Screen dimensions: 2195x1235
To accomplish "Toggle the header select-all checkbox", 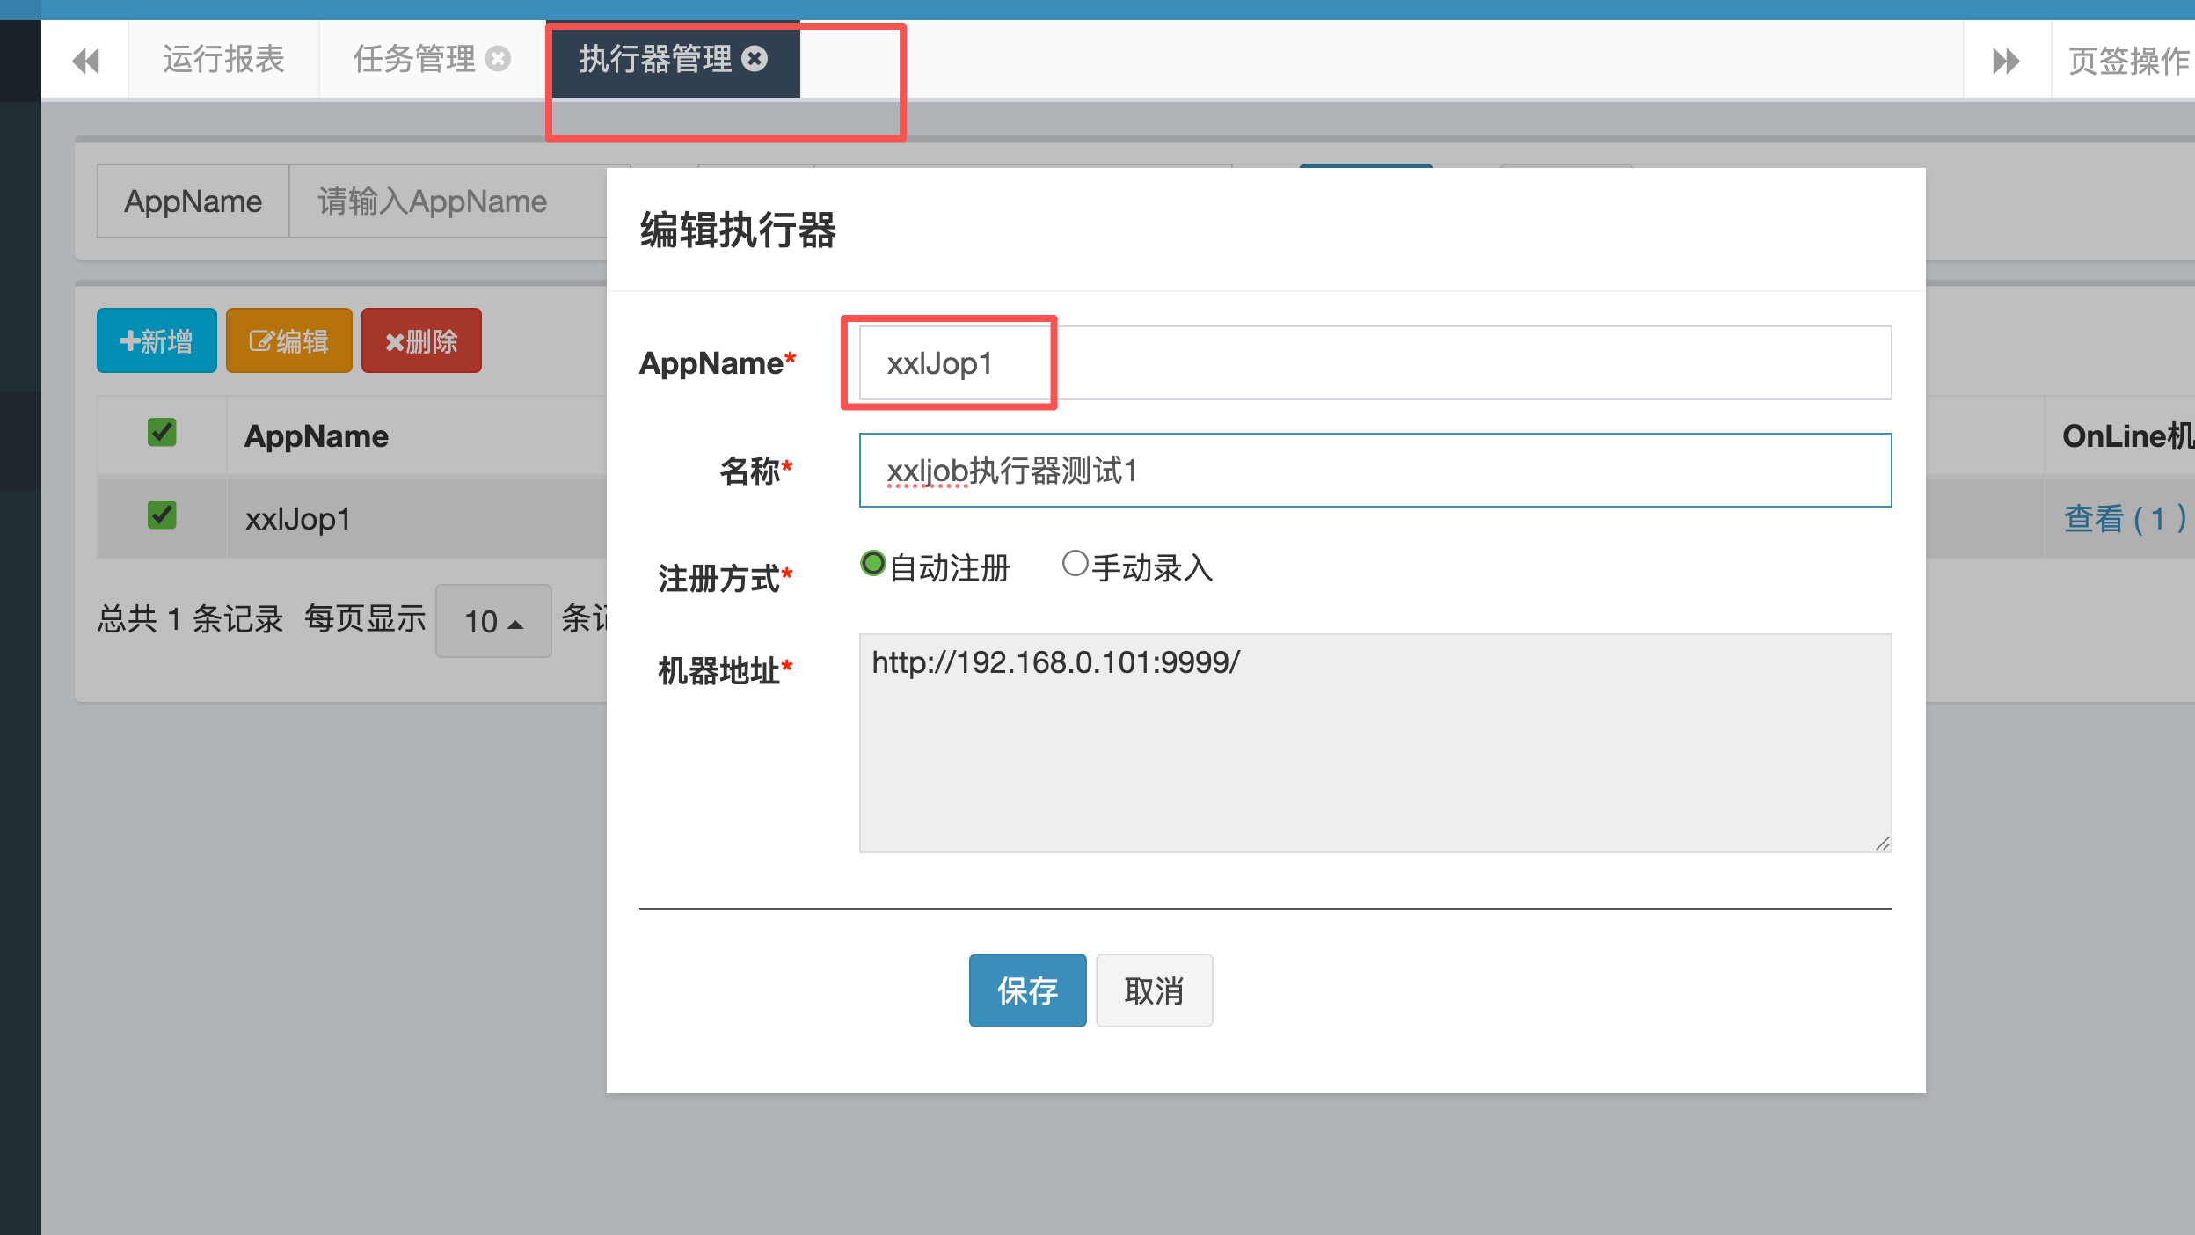I will click(x=162, y=433).
